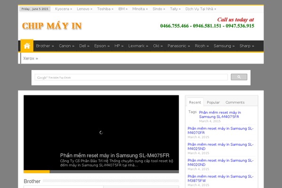Switch to the Popular tab

click(x=213, y=102)
